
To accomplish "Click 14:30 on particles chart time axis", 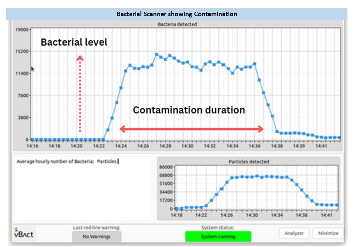I will [252, 215].
